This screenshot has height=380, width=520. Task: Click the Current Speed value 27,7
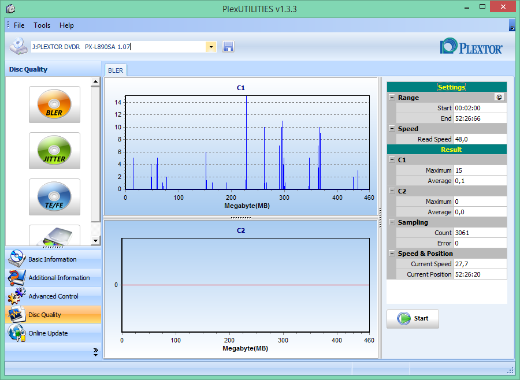pos(480,264)
